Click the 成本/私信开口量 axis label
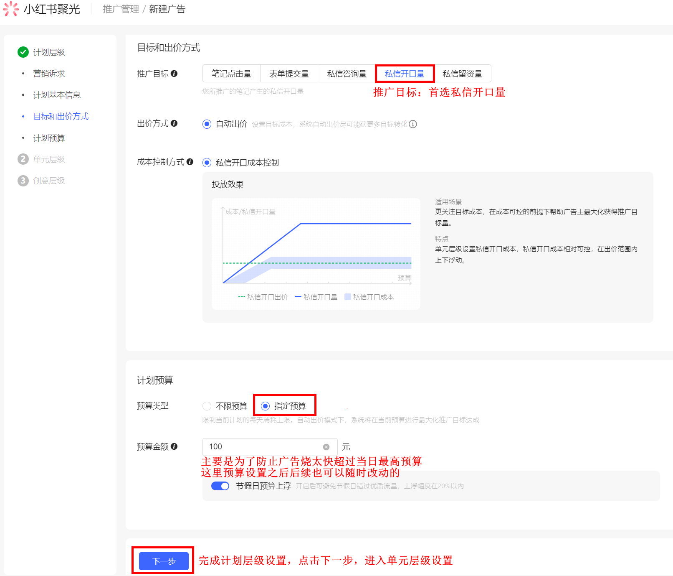Image resolution: width=673 pixels, height=576 pixels. click(x=250, y=212)
